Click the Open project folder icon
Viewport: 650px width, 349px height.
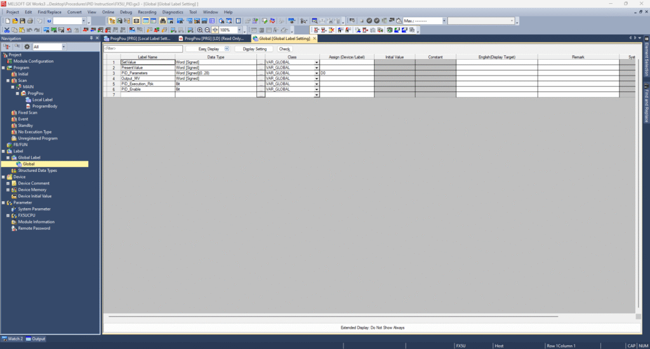pyautogui.click(x=15, y=21)
